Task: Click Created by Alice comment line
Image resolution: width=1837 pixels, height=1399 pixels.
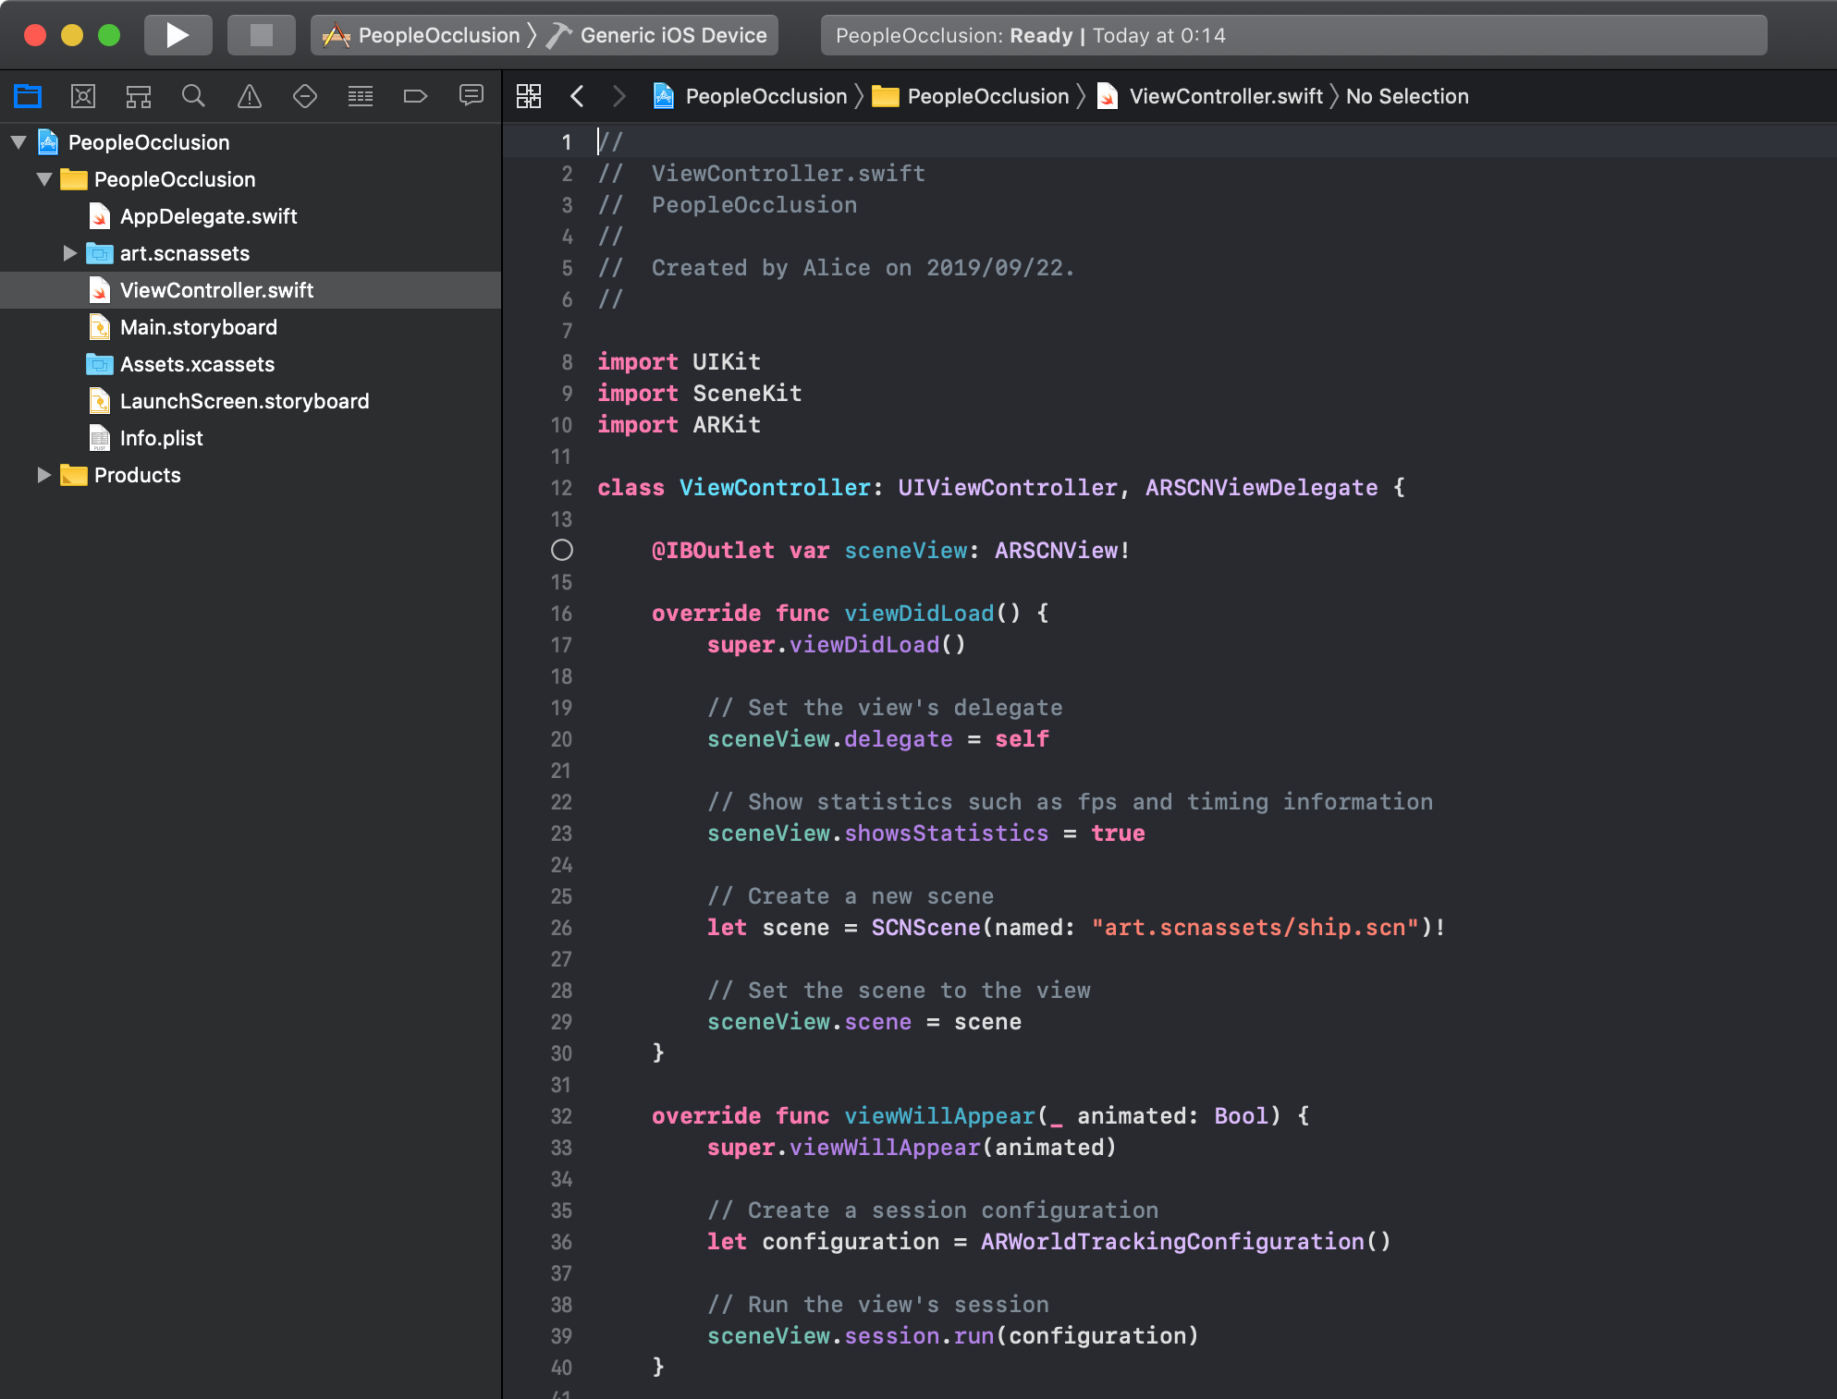Action: tap(836, 268)
